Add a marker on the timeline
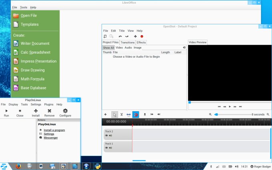Viewport: 272px width, 170px height. click(x=144, y=114)
